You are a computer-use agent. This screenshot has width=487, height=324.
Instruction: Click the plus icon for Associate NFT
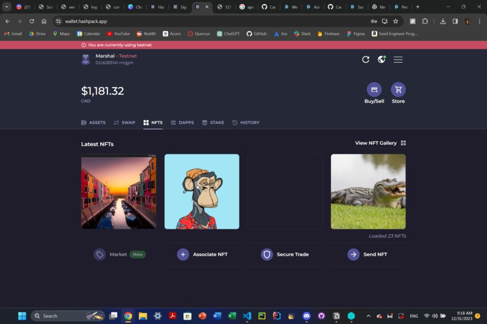coord(183,255)
